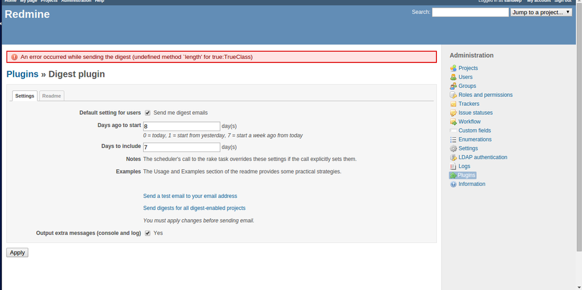Open the Issue statuses admin page
This screenshot has height=290, width=582.
click(475, 113)
